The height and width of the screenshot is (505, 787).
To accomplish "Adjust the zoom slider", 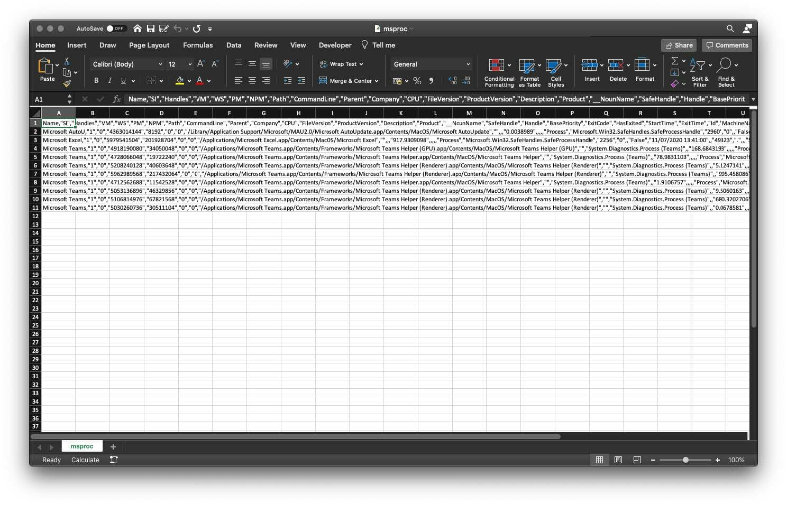I will point(687,460).
